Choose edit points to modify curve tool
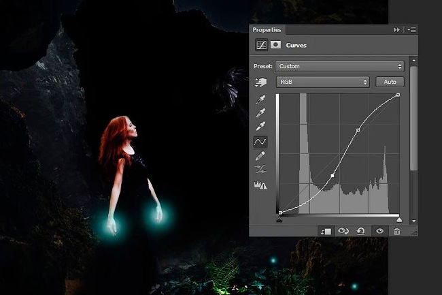Image resolution: width=442 pixels, height=295 pixels. 260,142
